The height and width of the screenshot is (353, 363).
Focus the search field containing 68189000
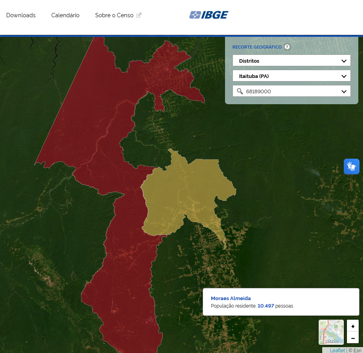coord(290,91)
